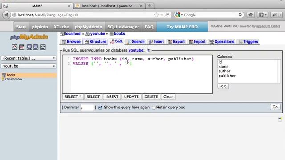
Task: Clear the SQL query box
Action: [168, 97]
